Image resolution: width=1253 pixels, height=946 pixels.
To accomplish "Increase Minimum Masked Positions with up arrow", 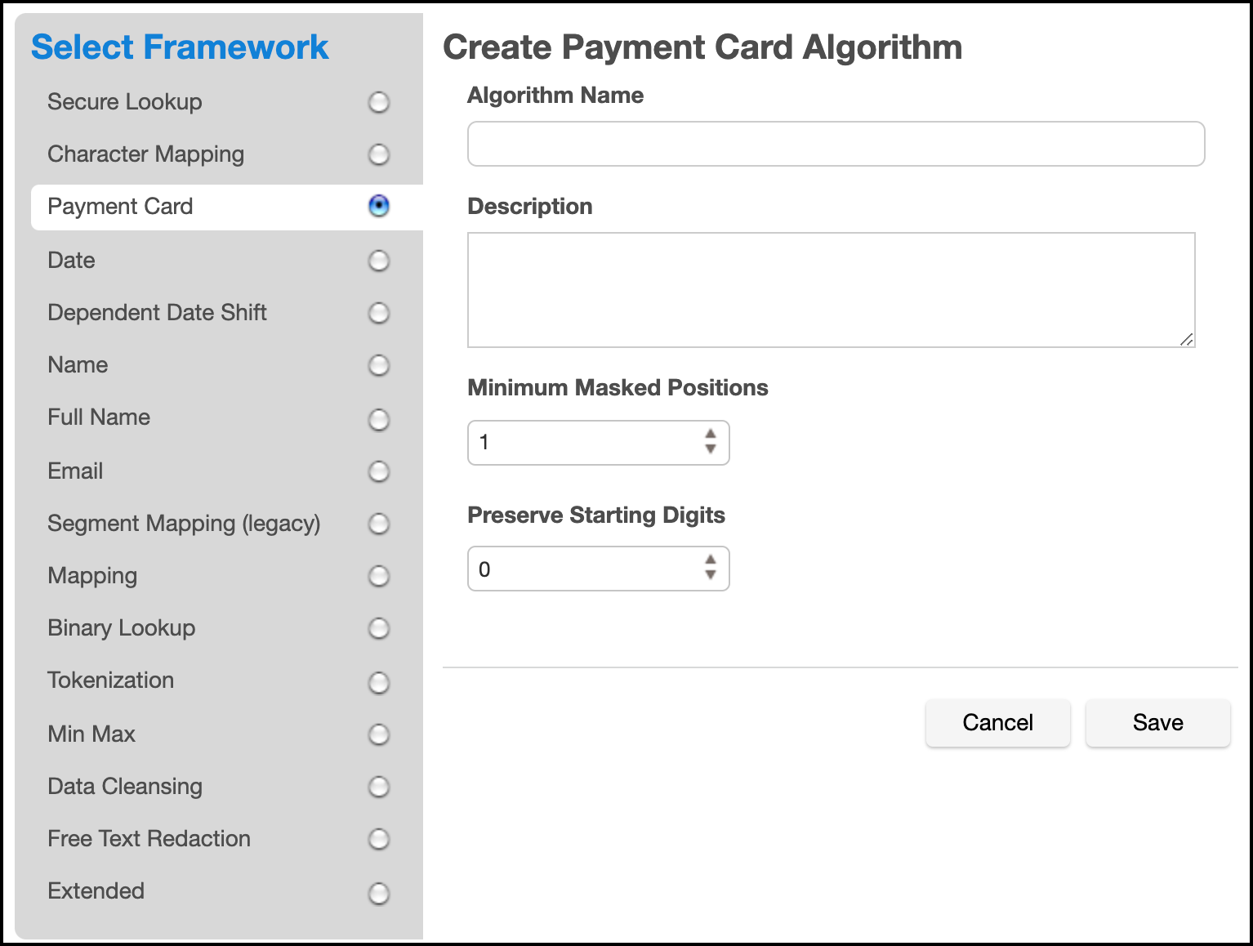I will 711,434.
